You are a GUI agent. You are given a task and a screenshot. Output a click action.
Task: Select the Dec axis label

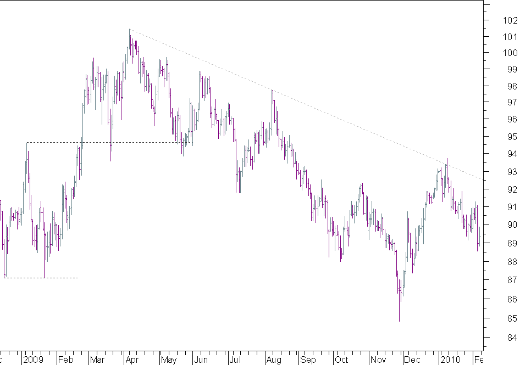click(412, 360)
